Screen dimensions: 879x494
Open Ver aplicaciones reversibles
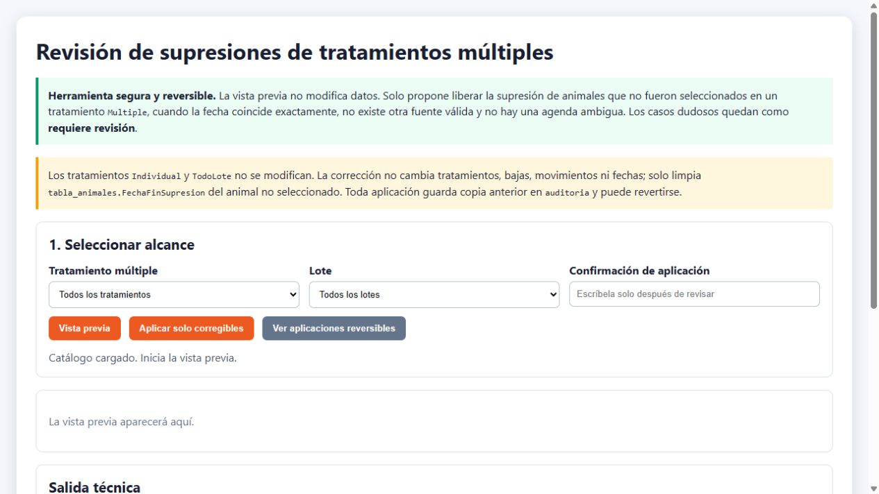click(x=334, y=328)
